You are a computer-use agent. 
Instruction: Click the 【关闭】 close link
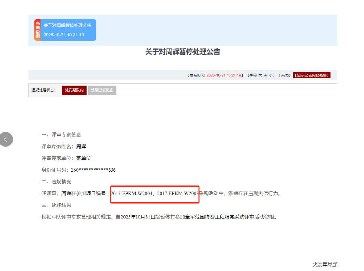(285, 75)
